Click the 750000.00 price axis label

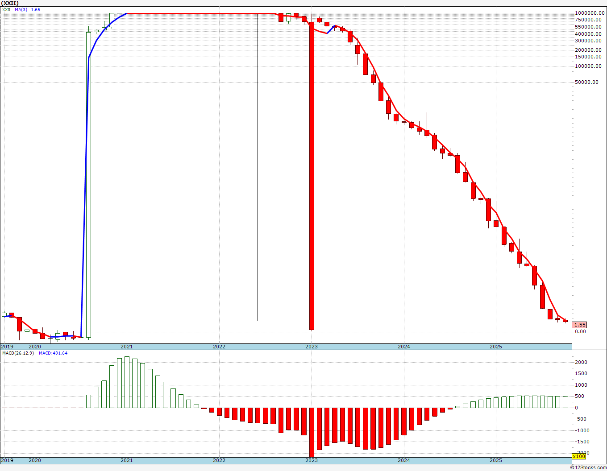[x=587, y=20]
